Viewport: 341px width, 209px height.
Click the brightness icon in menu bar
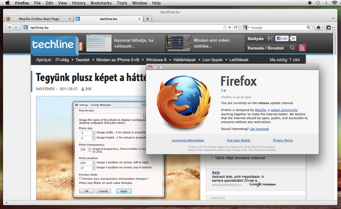pos(310,3)
